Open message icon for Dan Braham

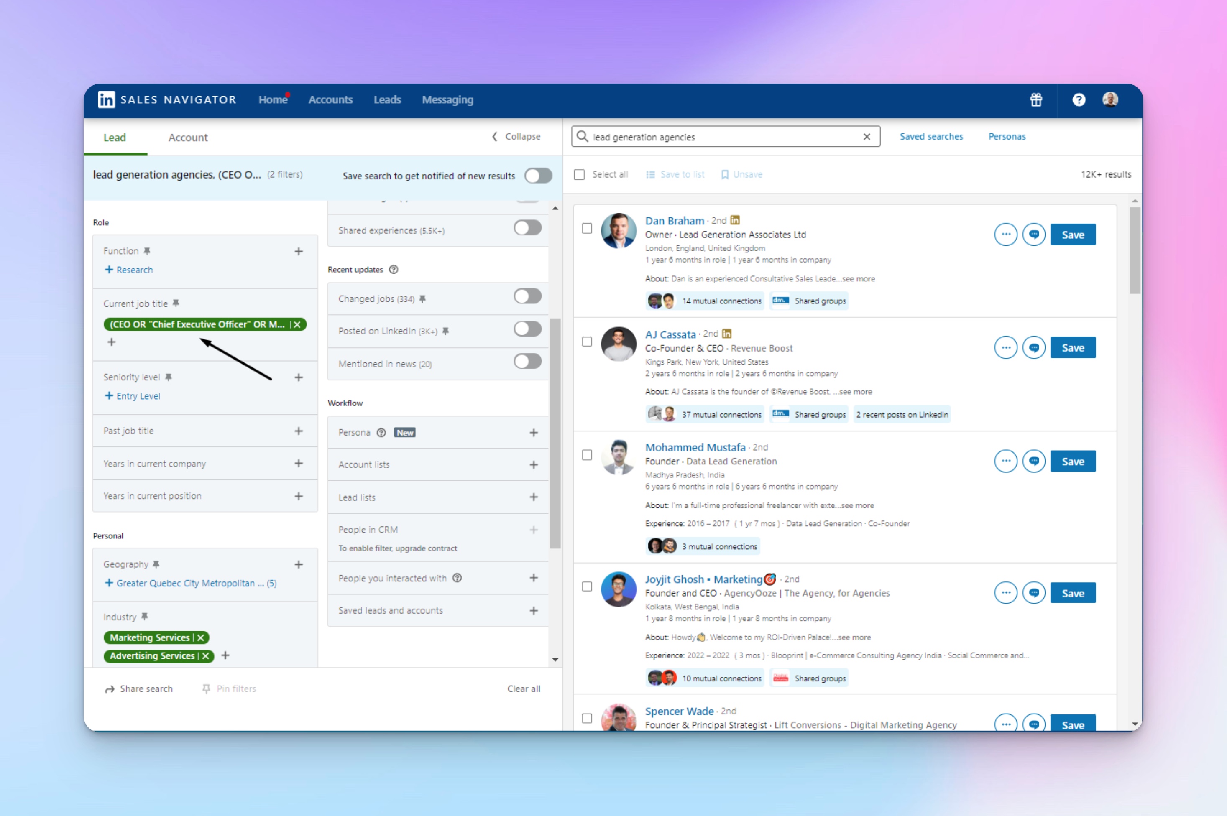(x=1033, y=235)
